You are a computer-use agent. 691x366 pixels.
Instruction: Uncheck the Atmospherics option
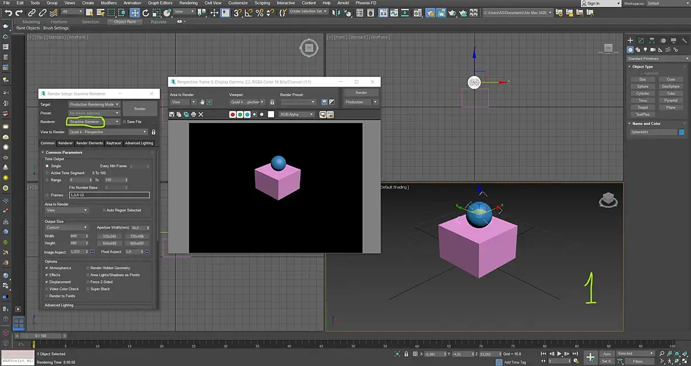click(x=47, y=268)
